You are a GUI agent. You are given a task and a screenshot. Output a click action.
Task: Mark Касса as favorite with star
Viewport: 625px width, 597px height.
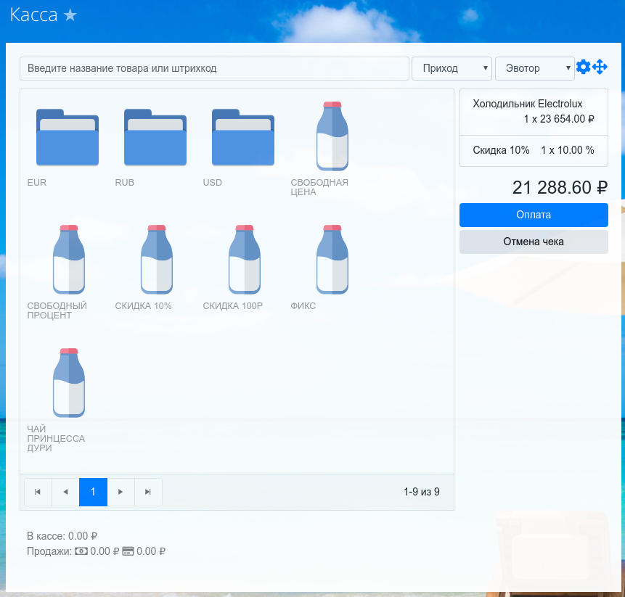coord(70,16)
